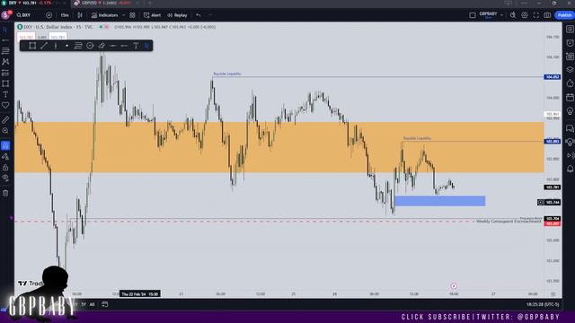Open the chats panel icon
Image resolution: width=575 pixels, height=323 pixels.
[x=570, y=128]
